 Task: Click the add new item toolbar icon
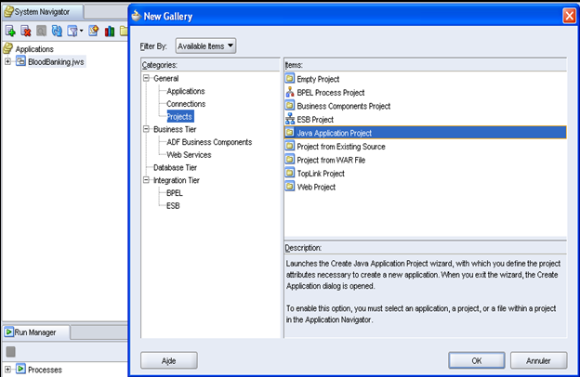pos(10,31)
